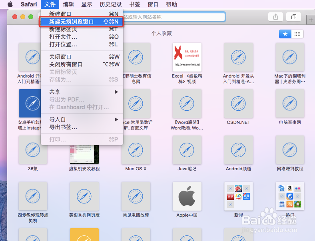Image resolution: width=315 pixels, height=241 pixels.
Task: Open the 窗口 menu
Action: point(153,4)
